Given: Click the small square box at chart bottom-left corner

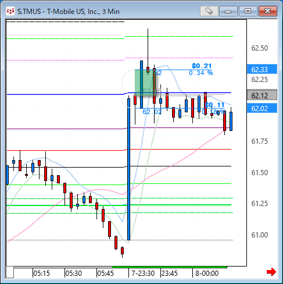Looking at the screenshot, I should coord(10,272).
